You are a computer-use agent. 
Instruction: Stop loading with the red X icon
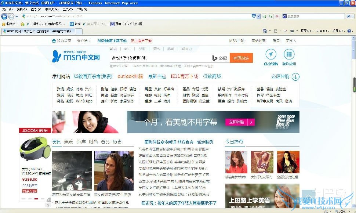[277, 17]
